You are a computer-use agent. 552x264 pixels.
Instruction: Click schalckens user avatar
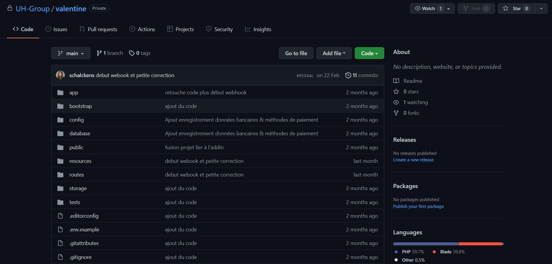[60, 75]
